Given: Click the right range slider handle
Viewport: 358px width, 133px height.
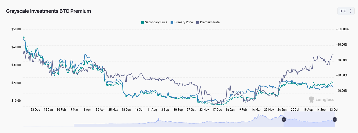Looking at the screenshot, I should coord(335,119).
